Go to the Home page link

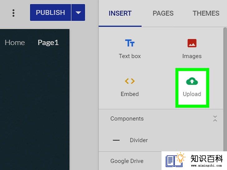pos(15,42)
